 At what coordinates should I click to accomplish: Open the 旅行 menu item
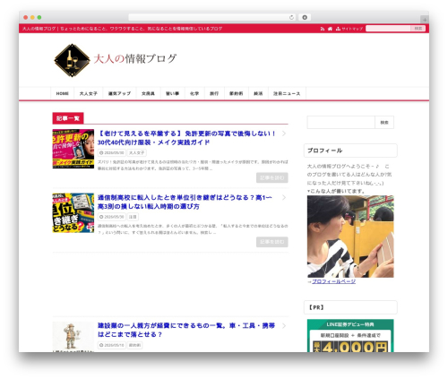[214, 93]
